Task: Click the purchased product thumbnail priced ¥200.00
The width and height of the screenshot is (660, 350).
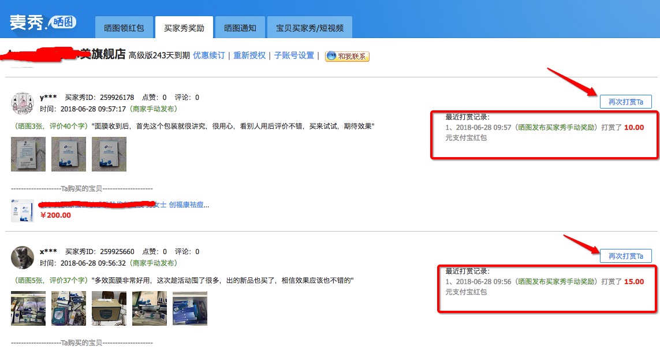Action: [23, 211]
